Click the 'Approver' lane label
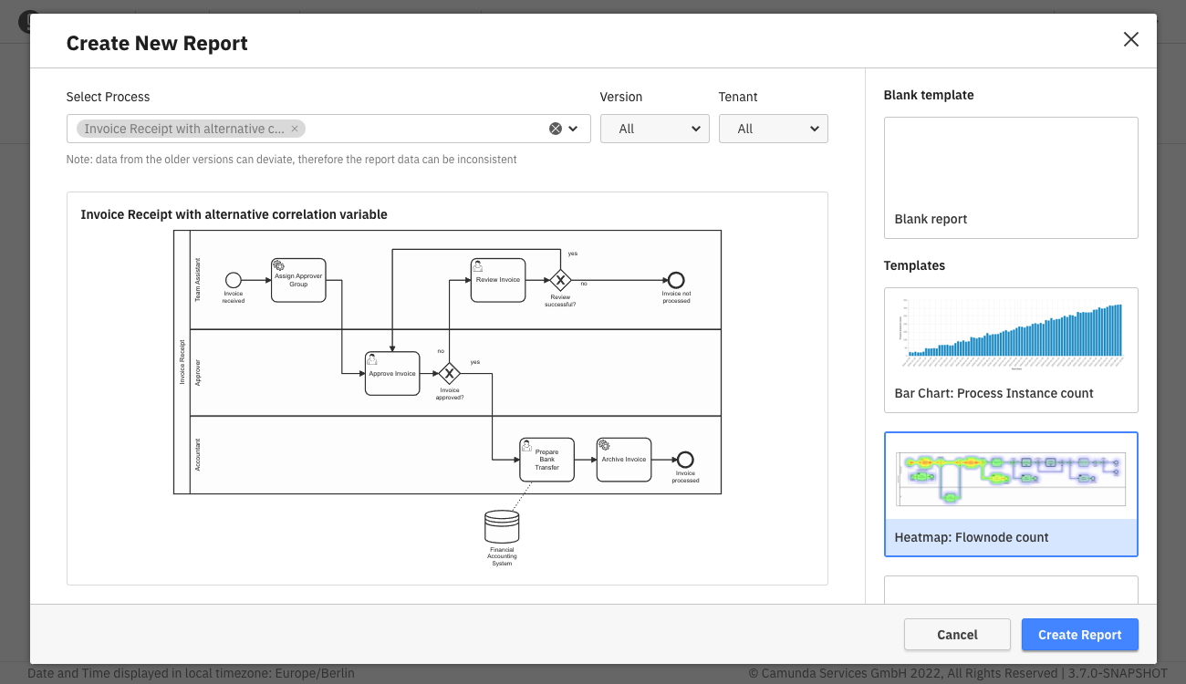The height and width of the screenshot is (684, 1186). (198, 373)
